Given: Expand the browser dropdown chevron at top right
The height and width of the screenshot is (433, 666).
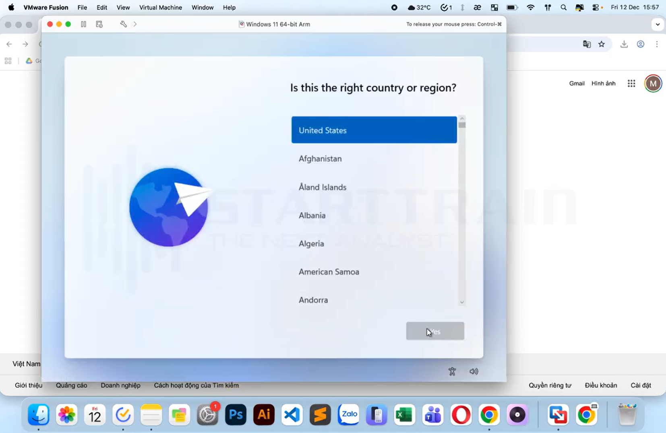Looking at the screenshot, I should click(x=658, y=24).
